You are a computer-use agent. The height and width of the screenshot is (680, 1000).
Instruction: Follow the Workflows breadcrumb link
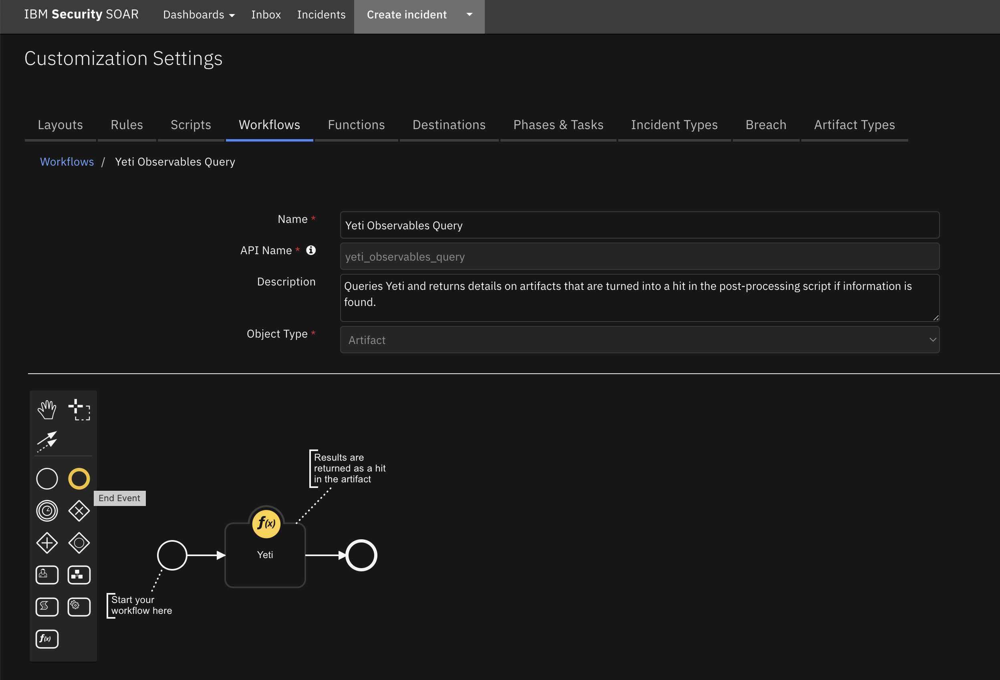point(67,162)
